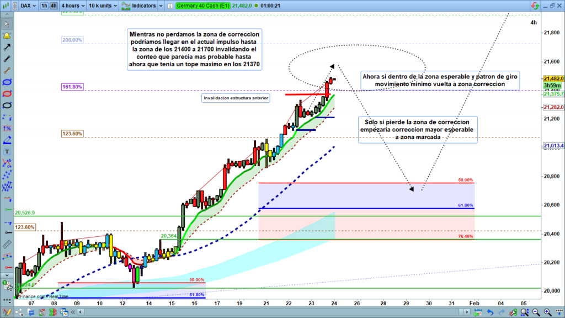Toggle the 4h timeframe button
The height and width of the screenshot is (318, 565).
[x=53, y=6]
